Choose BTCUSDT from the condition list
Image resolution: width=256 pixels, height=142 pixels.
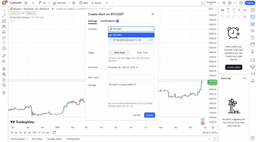pos(131,35)
